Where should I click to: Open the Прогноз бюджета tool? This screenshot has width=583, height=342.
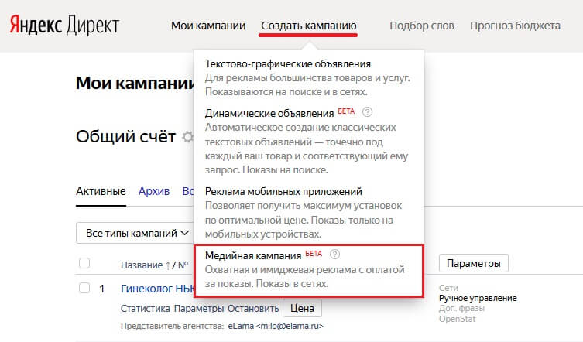coord(515,26)
